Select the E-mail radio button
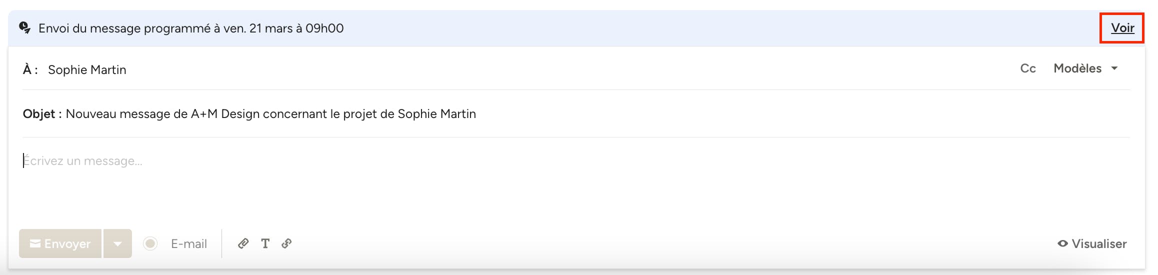The height and width of the screenshot is (275, 1158). coord(150,243)
